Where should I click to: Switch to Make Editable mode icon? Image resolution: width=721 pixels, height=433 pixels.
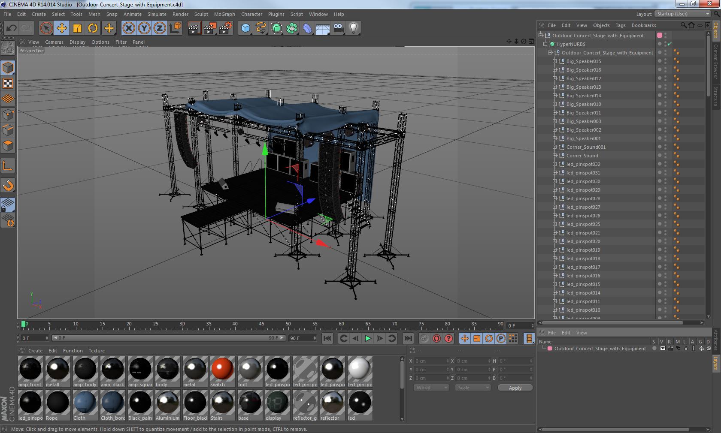pos(8,48)
